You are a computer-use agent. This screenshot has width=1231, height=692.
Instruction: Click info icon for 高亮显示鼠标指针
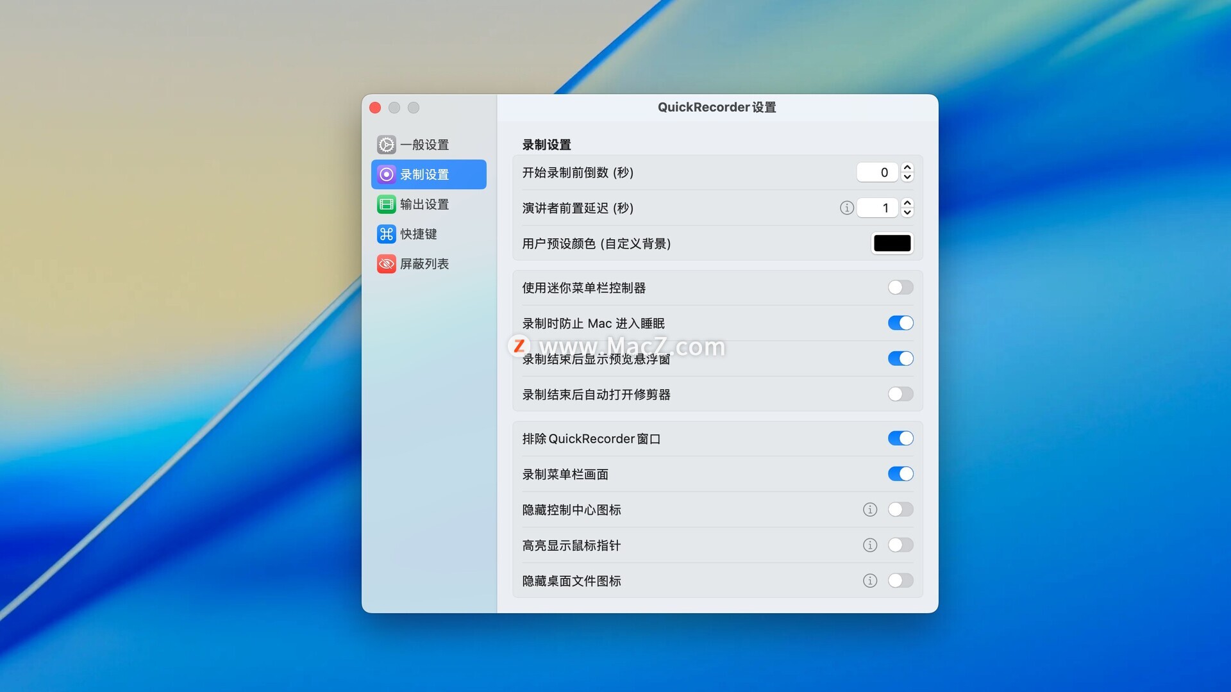(869, 545)
